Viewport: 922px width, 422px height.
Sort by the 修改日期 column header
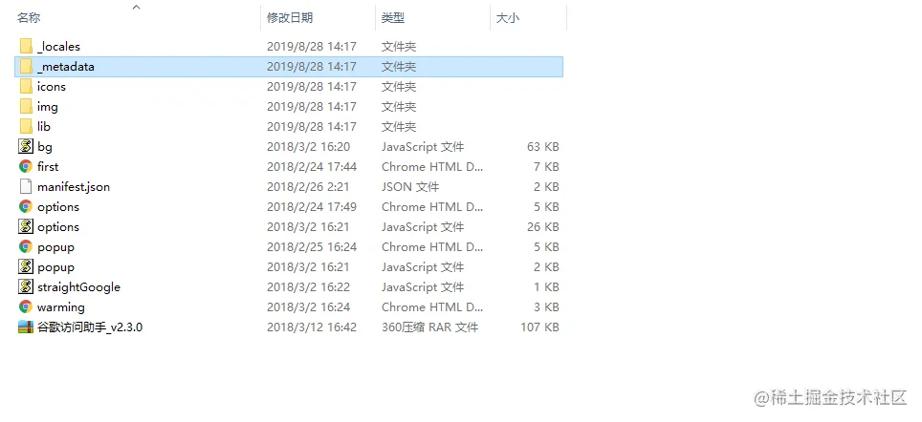290,17
